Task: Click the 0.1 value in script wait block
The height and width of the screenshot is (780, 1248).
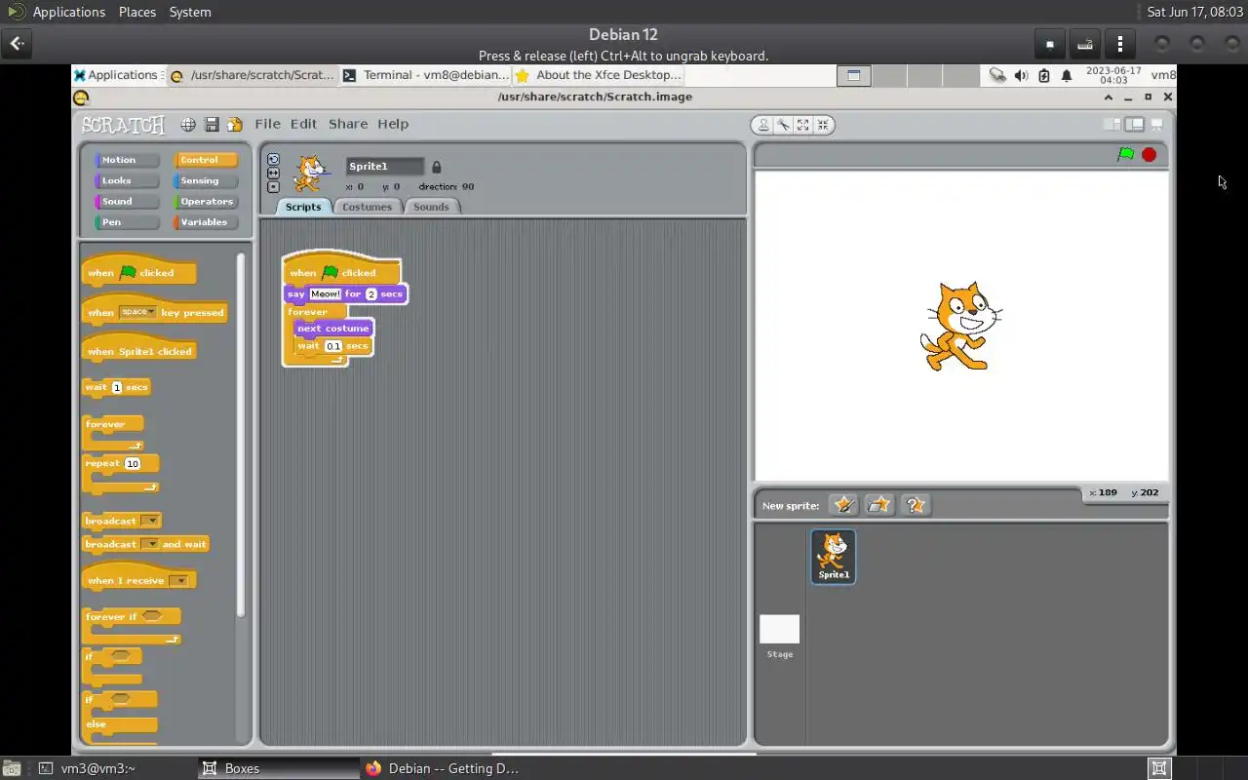Action: (333, 346)
